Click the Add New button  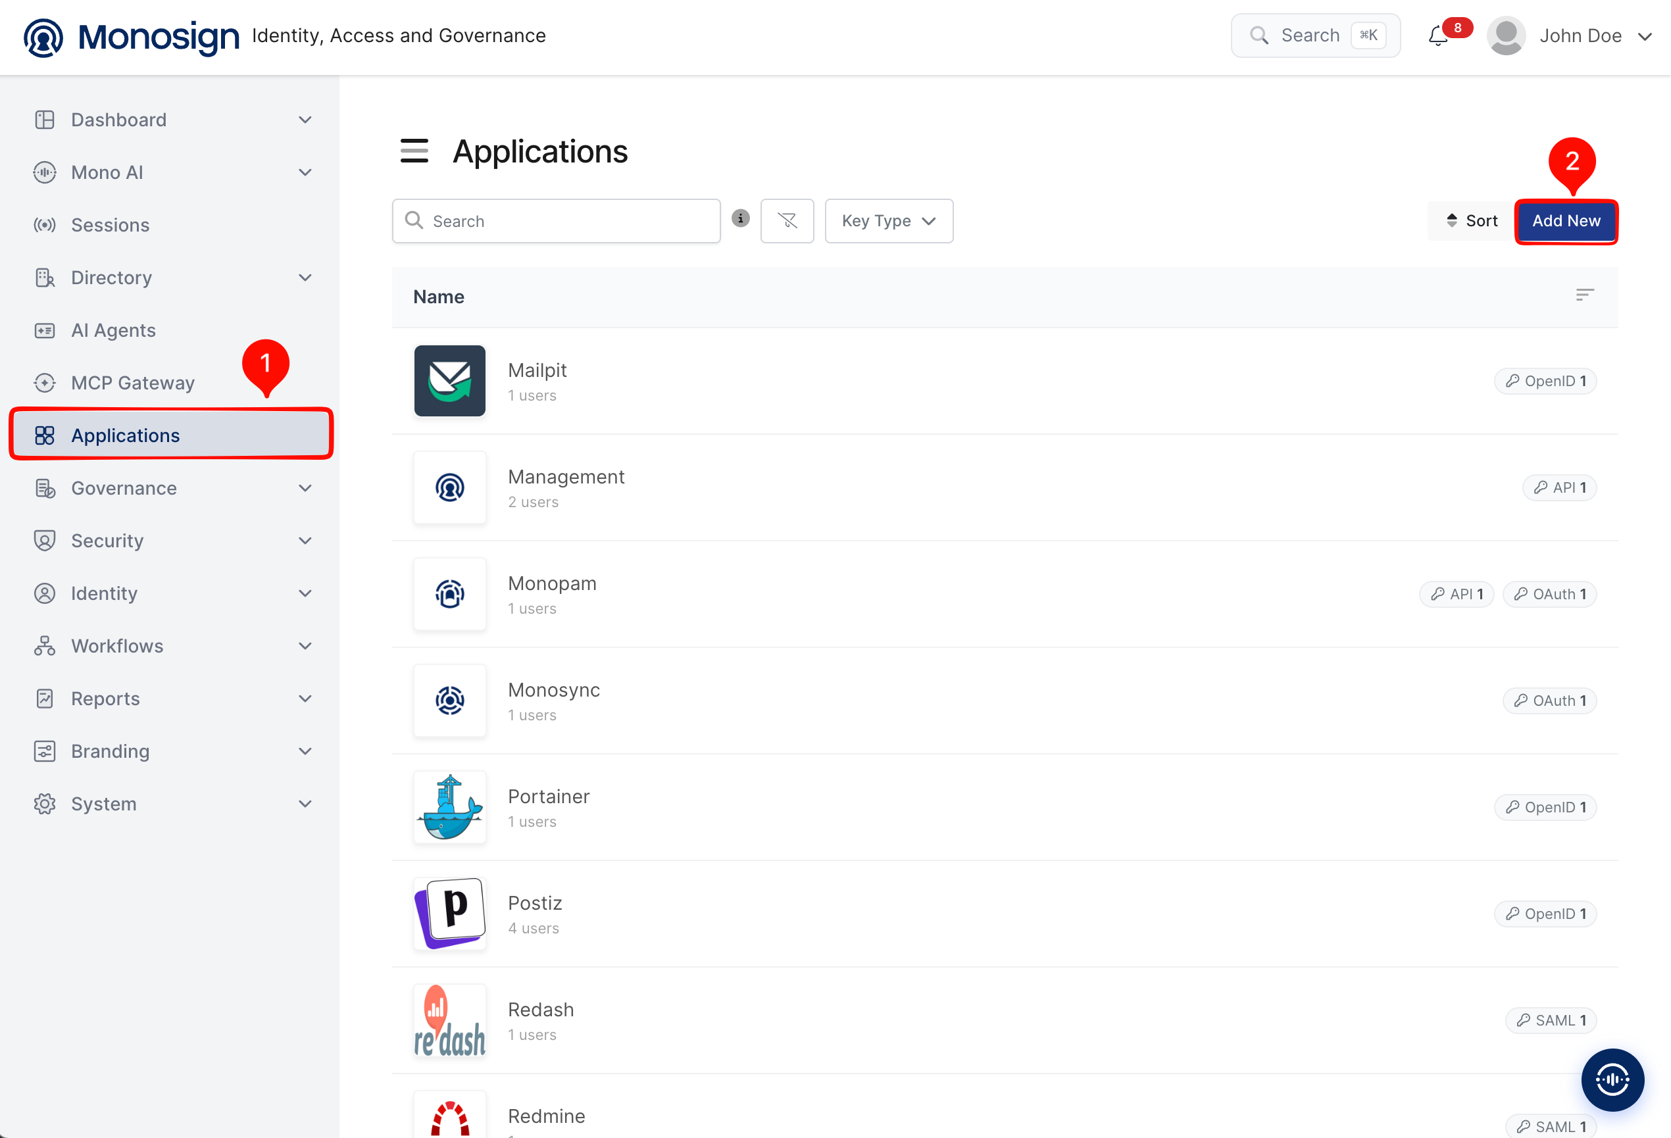(1565, 221)
